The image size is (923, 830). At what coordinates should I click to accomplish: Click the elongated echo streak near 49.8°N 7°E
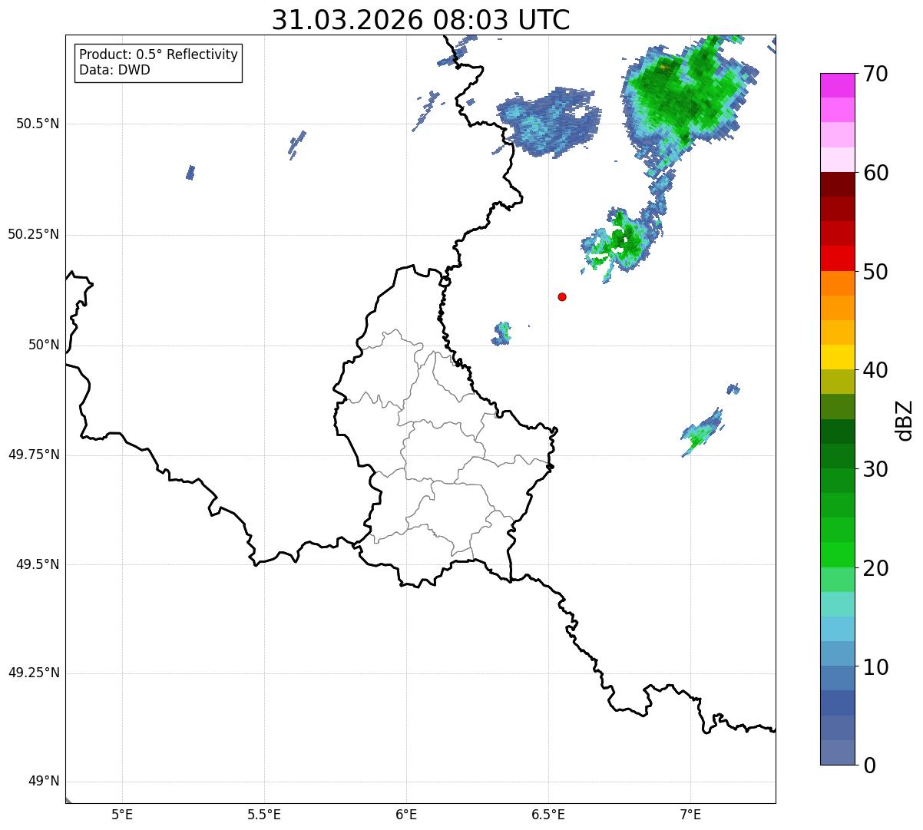click(x=702, y=433)
